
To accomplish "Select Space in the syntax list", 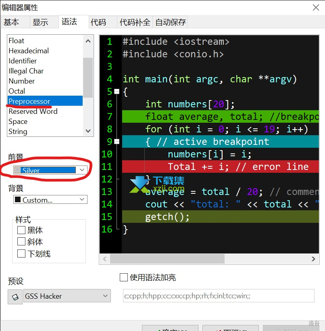I will [45, 122].
